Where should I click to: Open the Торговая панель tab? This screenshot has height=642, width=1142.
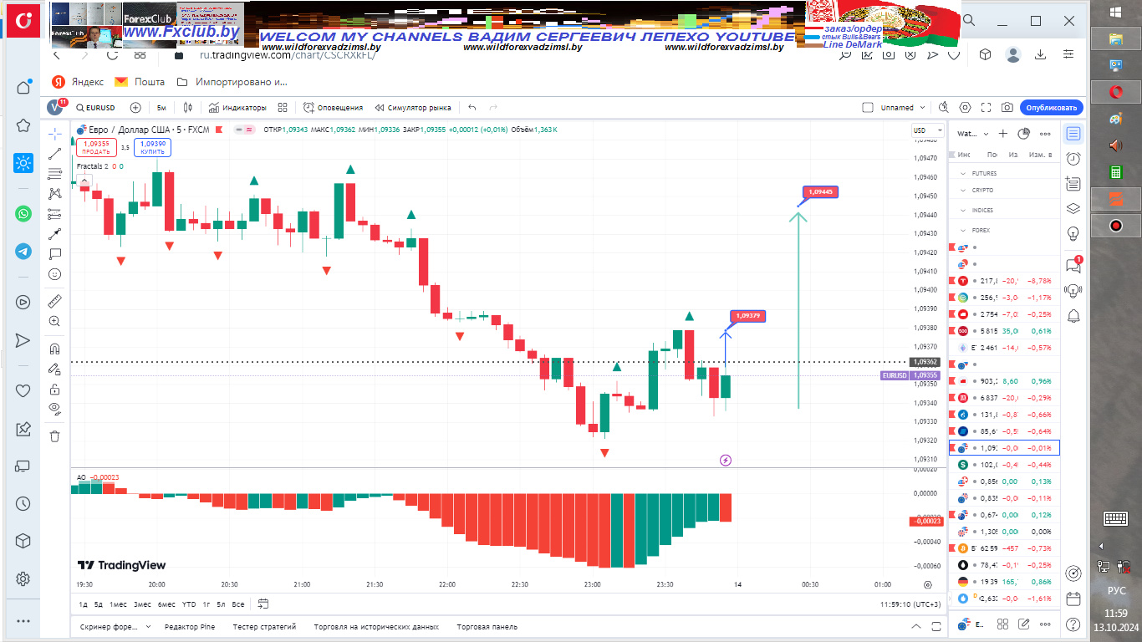[487, 626]
